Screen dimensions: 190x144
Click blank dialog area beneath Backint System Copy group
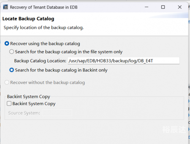pos(94,132)
